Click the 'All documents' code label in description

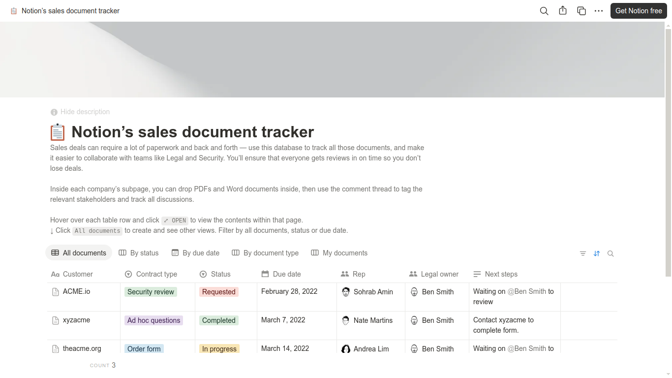(97, 231)
